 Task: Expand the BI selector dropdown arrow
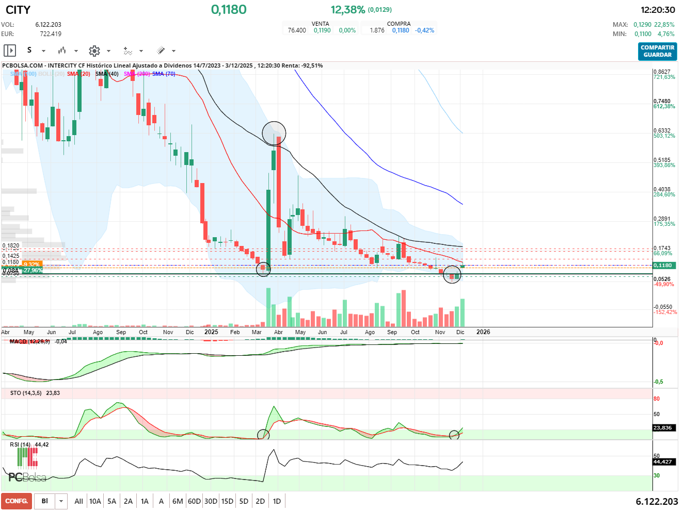tap(61, 501)
